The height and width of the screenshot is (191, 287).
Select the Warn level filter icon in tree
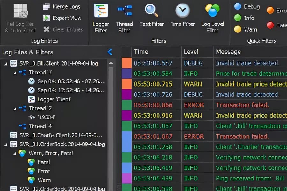coord(31,180)
